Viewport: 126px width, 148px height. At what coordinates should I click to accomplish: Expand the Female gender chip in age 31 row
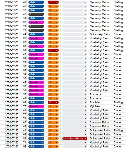click(x=36, y=90)
